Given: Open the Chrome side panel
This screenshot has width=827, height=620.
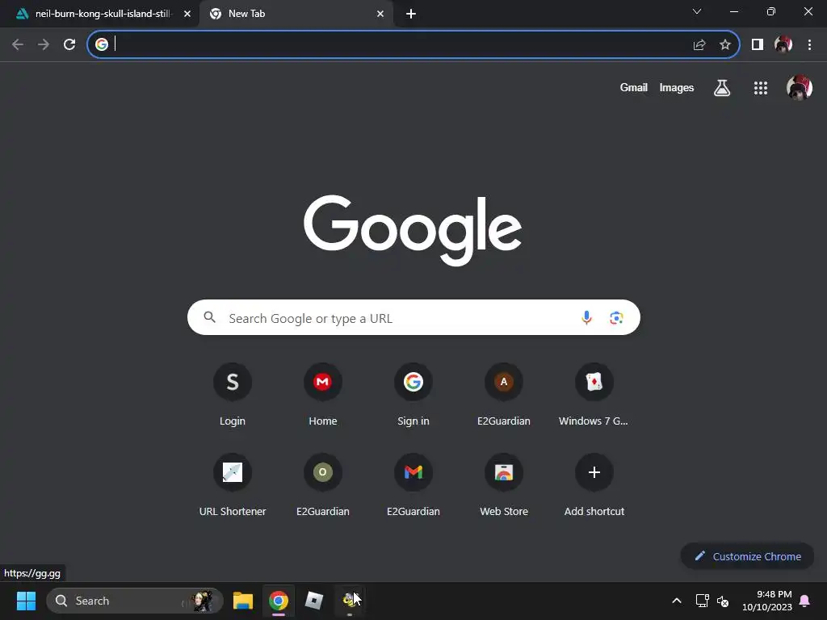Looking at the screenshot, I should pos(758,45).
